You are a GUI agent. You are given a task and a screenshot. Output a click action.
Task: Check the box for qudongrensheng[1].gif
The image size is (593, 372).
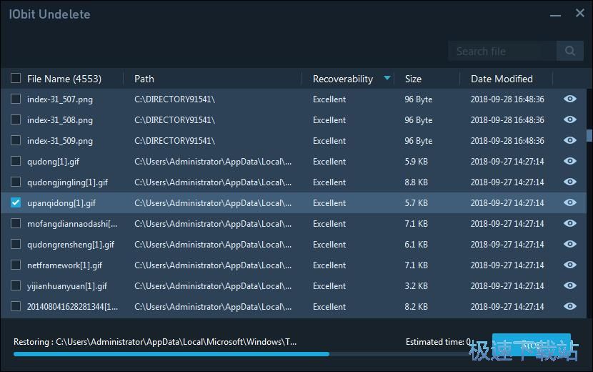coord(16,245)
